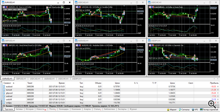Open depth of market icon on AUDUSD chart
220x112 pixels.
[77, 45]
